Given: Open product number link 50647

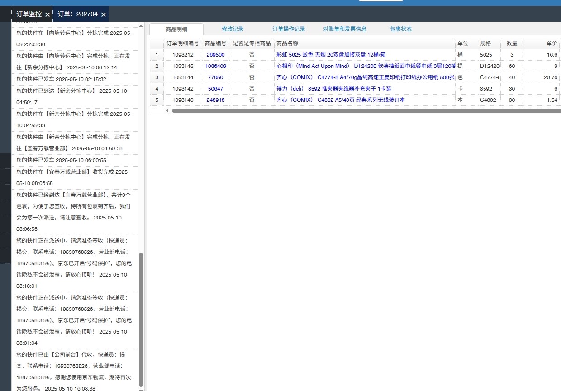Looking at the screenshot, I should tap(215, 89).
